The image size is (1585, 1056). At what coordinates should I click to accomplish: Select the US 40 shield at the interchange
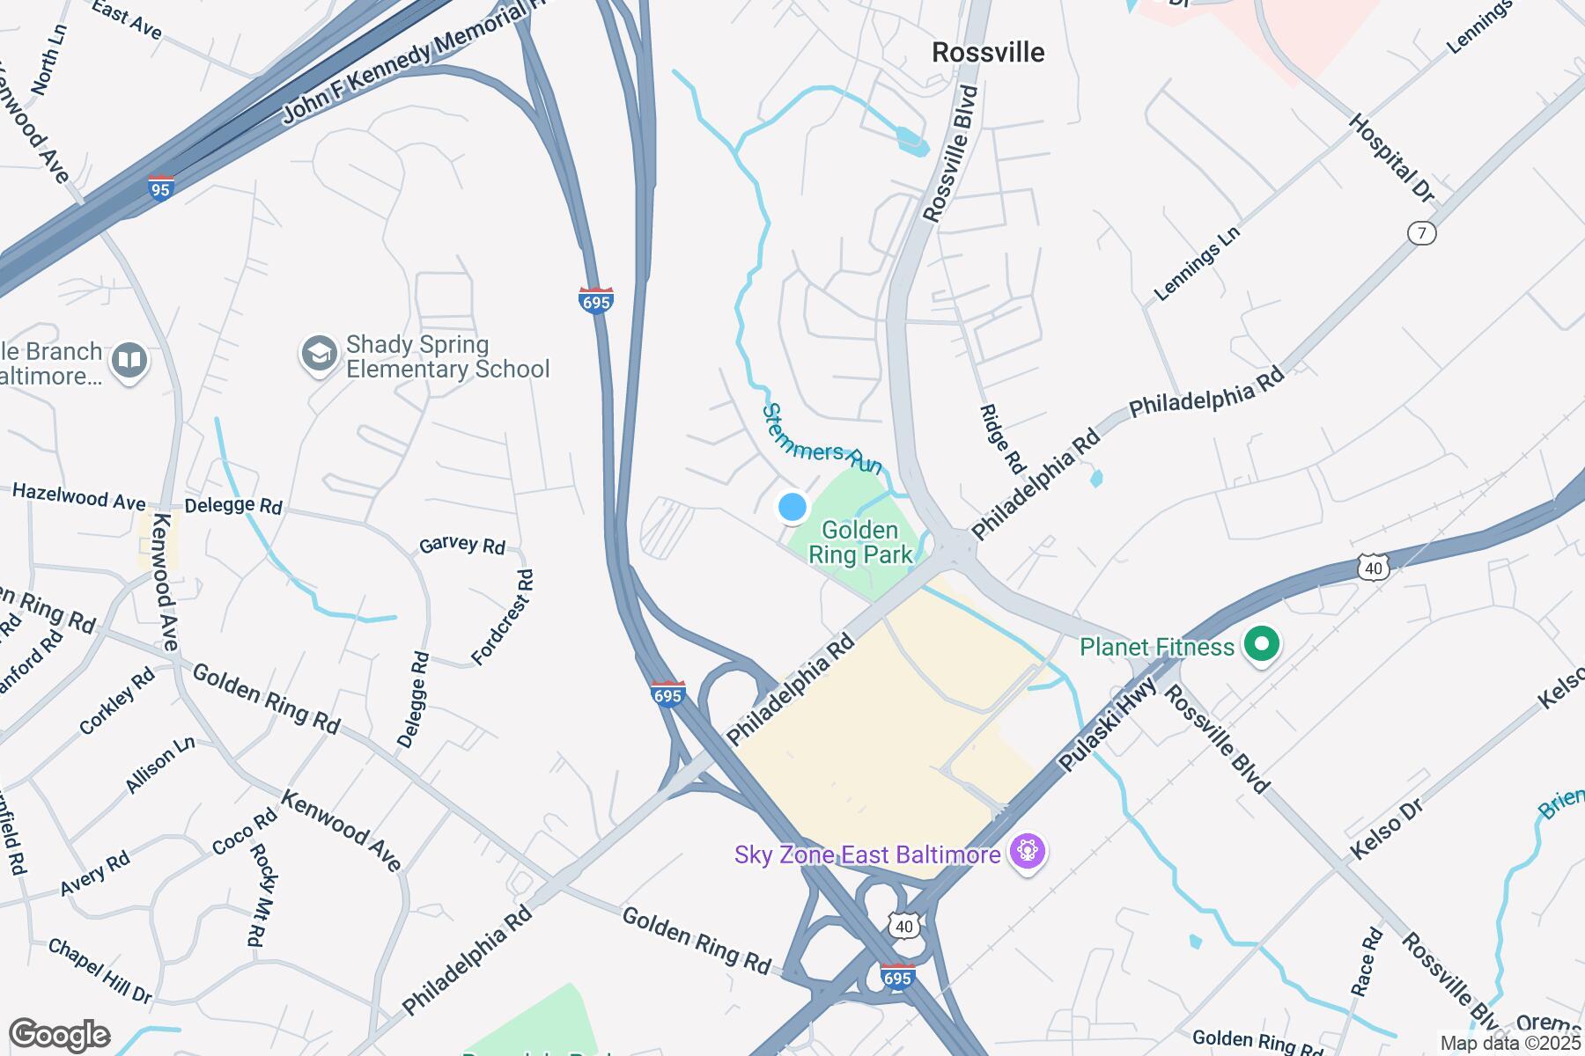(x=905, y=926)
